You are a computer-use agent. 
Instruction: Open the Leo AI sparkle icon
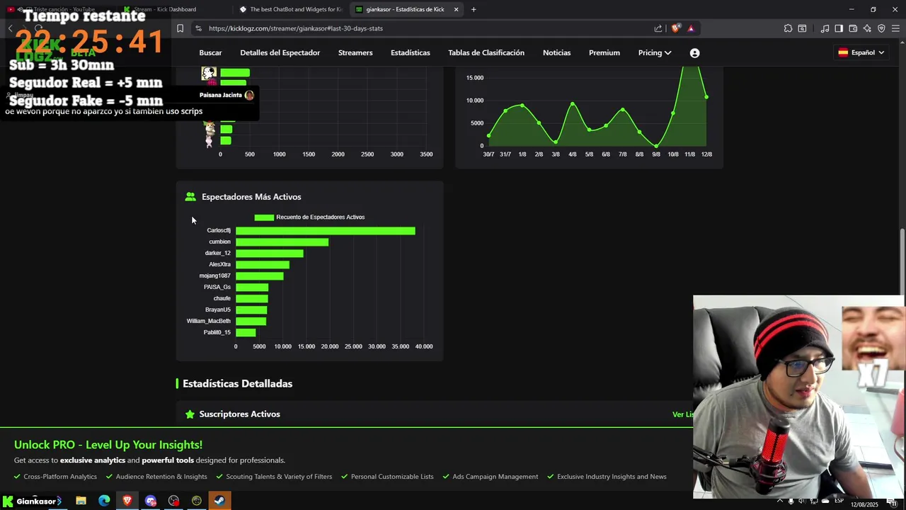[867, 28]
